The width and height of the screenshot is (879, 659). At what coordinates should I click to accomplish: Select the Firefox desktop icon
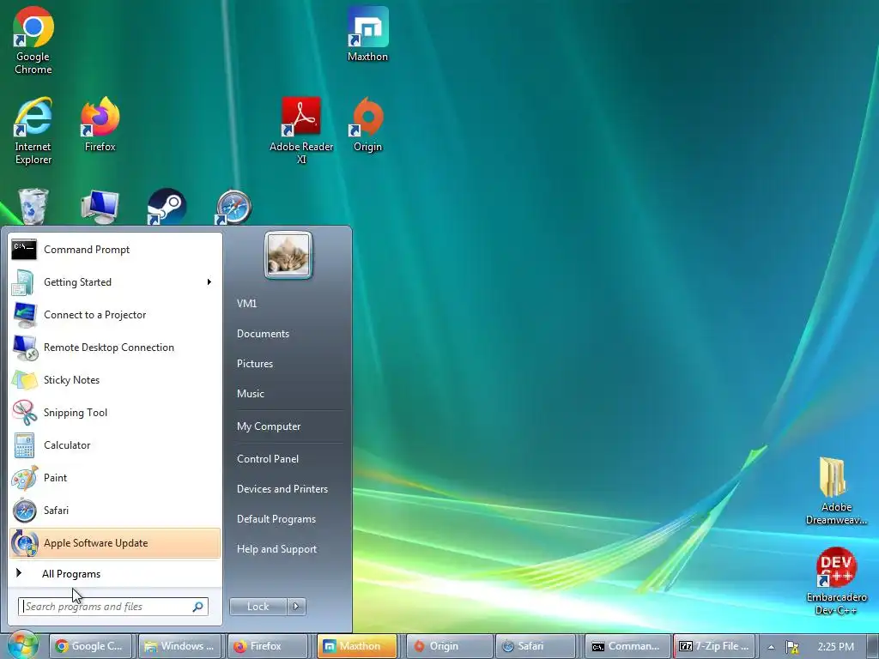(100, 124)
